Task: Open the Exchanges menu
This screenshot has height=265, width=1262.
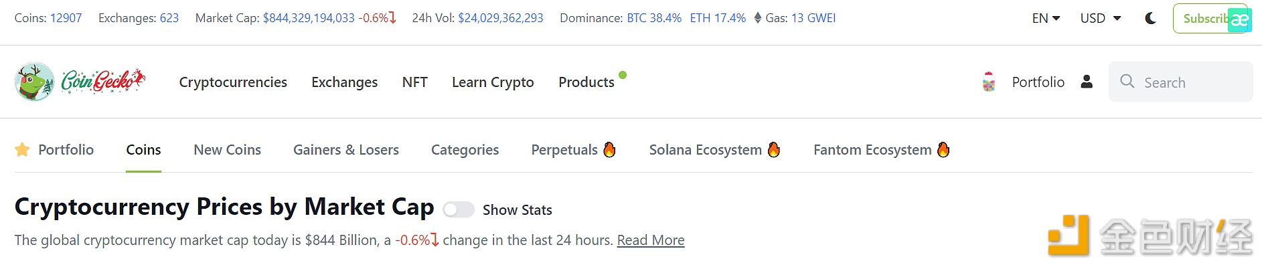Action: (x=345, y=82)
